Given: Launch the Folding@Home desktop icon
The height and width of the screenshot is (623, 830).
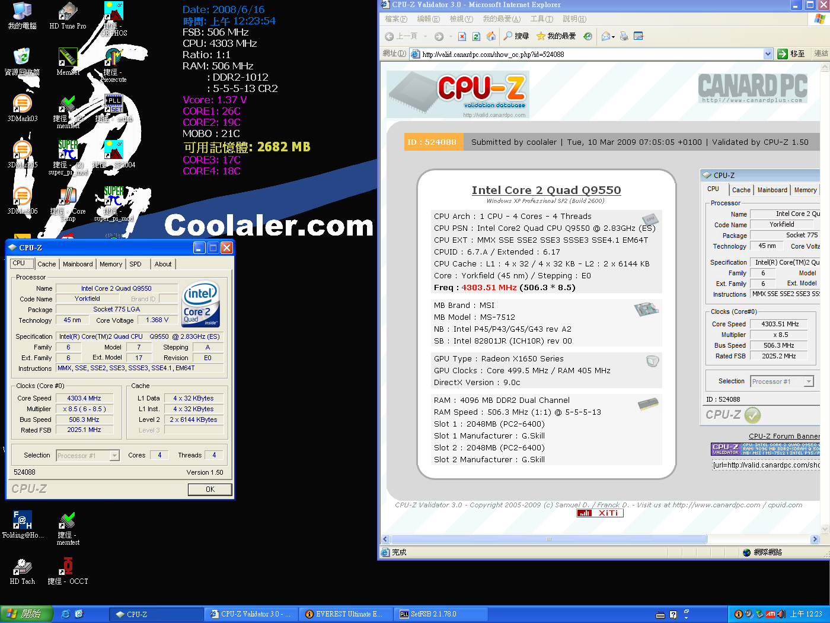Looking at the screenshot, I should coord(23,525).
